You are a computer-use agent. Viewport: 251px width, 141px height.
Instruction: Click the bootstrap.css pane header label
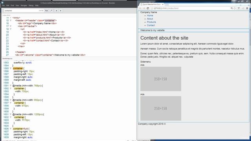[7, 59]
